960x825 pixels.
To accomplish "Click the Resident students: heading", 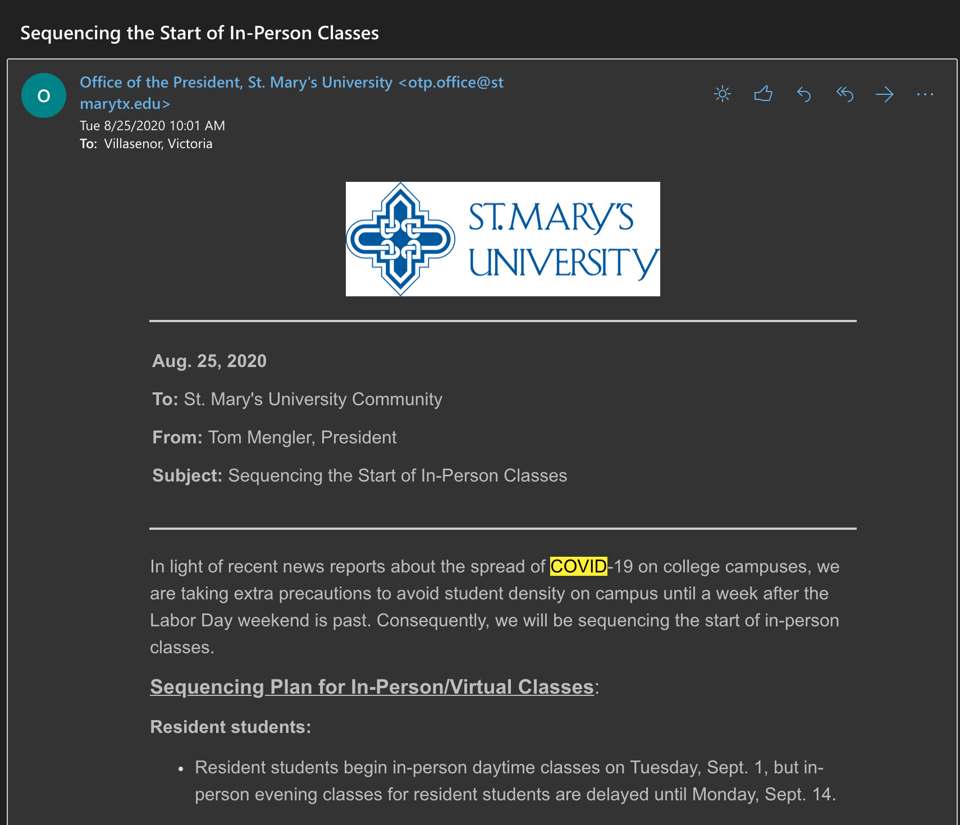I will pos(230,727).
